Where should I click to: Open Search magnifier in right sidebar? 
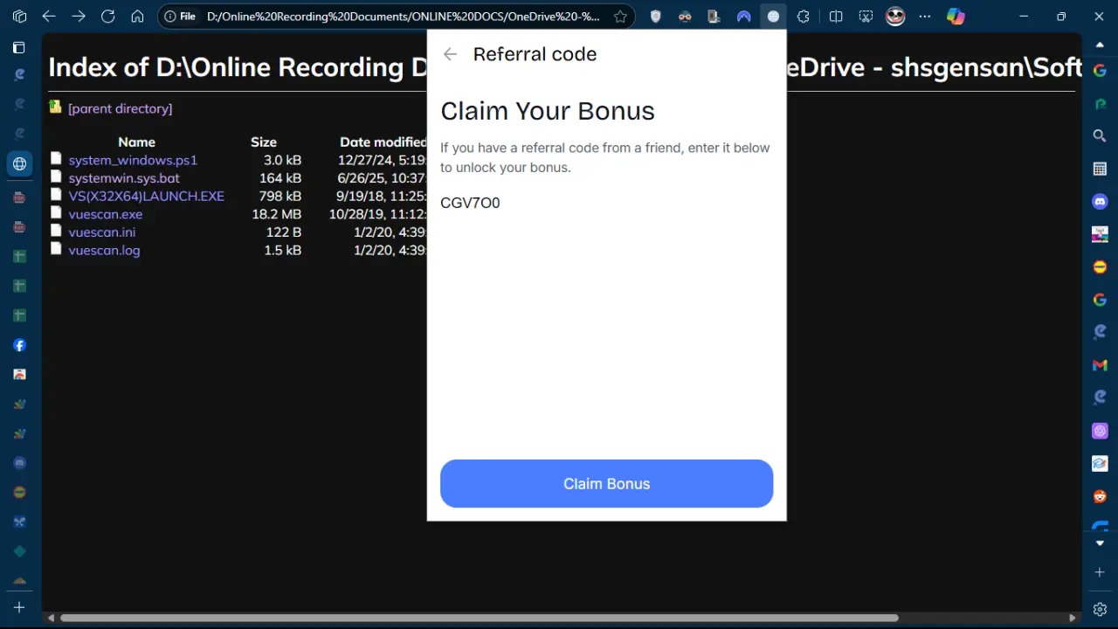(x=1100, y=136)
